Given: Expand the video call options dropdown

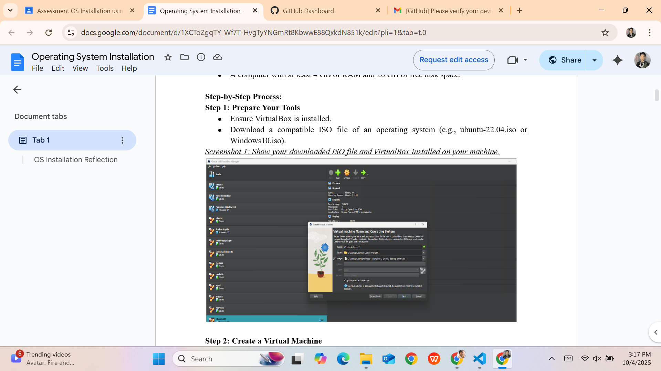Looking at the screenshot, I should click(525, 60).
